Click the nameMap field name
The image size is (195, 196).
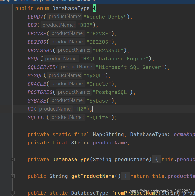[x=184, y=134]
